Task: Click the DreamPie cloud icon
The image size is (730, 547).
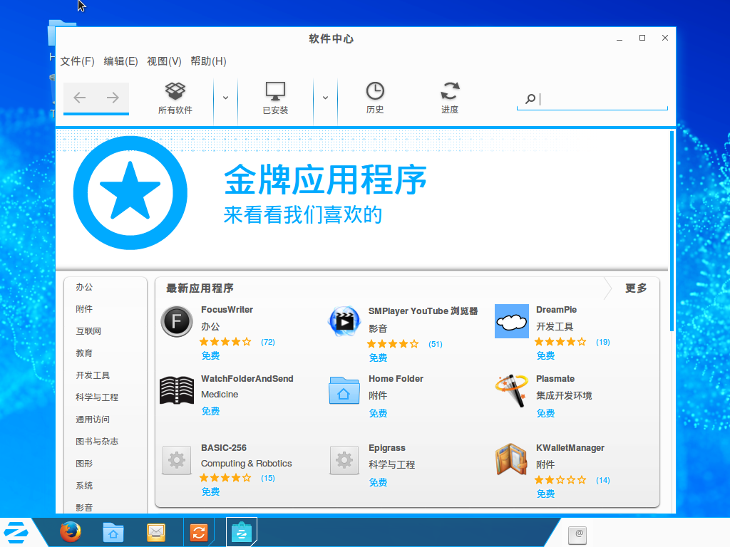Action: (x=511, y=322)
